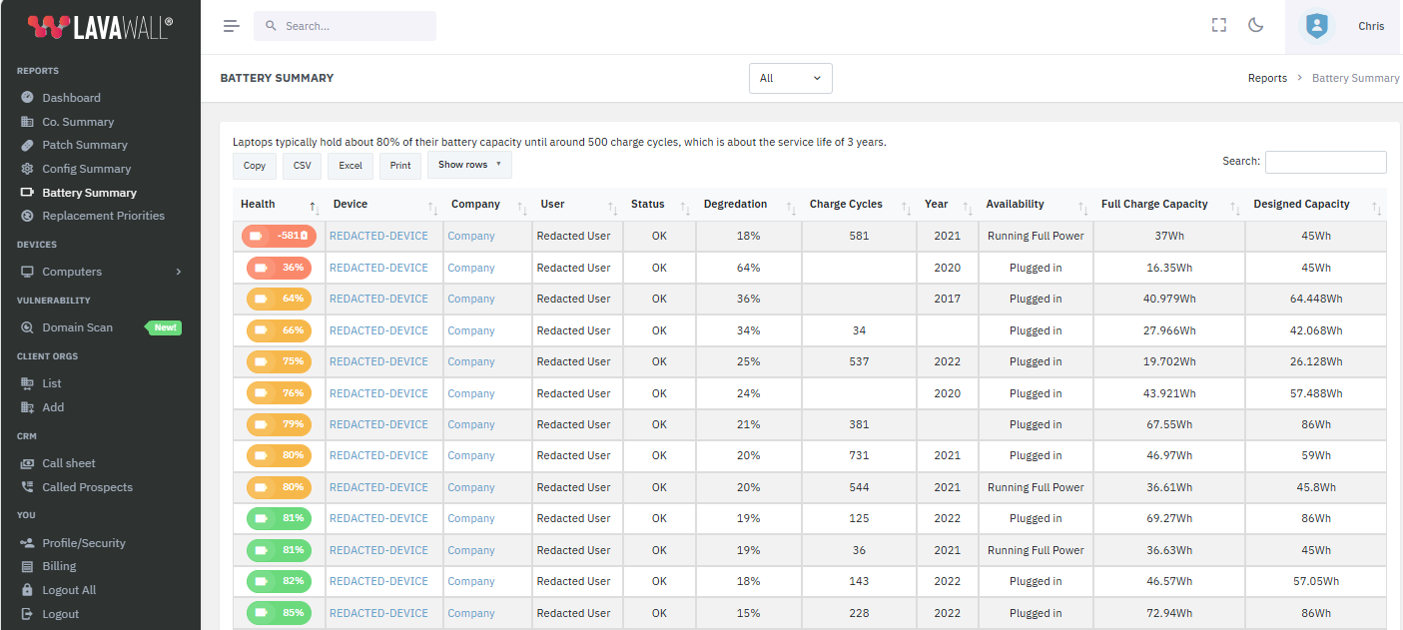
Task: Go to Reports via the breadcrumb
Action: (1267, 77)
